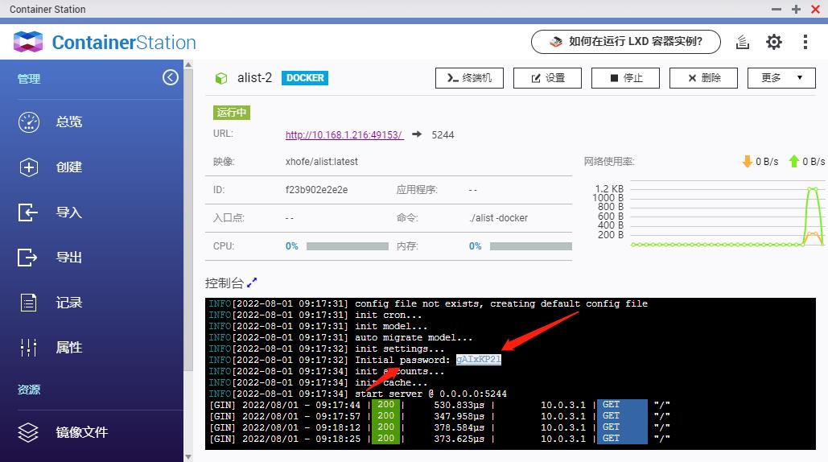Delete the container with 删除
Screen dimensions: 828x462
(704, 78)
